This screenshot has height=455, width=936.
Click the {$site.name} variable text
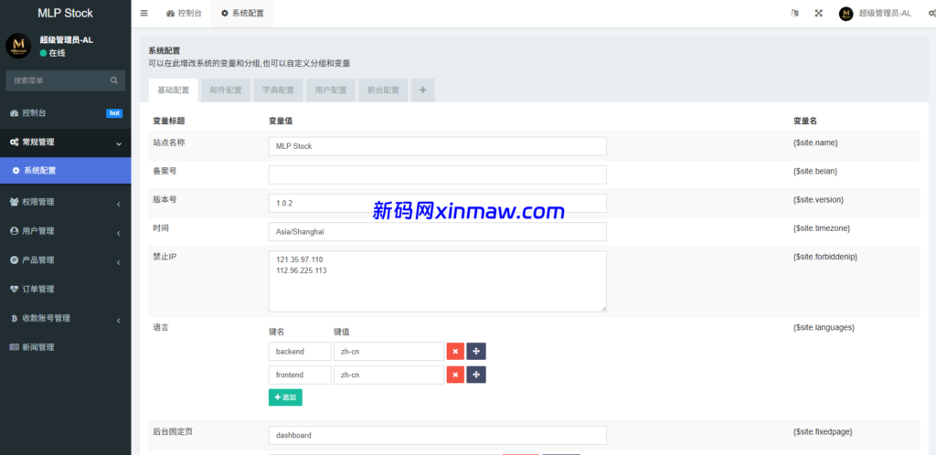(x=815, y=143)
